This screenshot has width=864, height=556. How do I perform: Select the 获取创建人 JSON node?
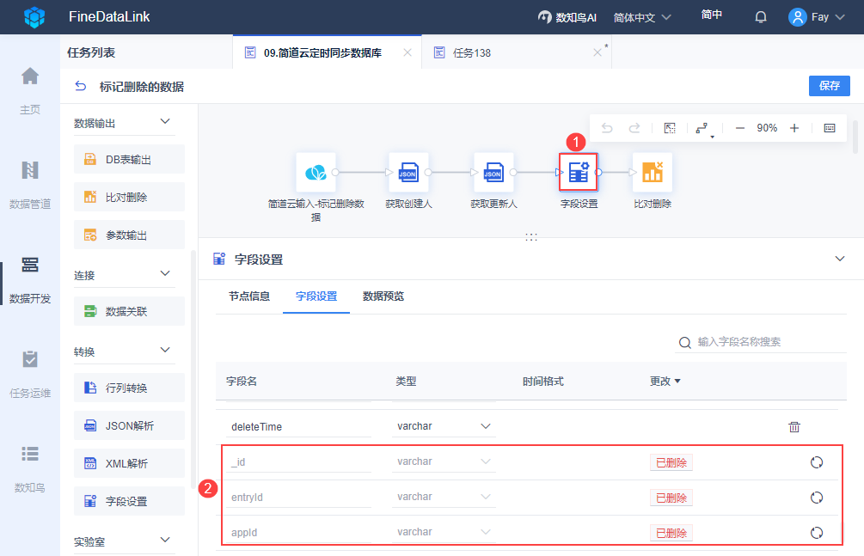(x=408, y=173)
